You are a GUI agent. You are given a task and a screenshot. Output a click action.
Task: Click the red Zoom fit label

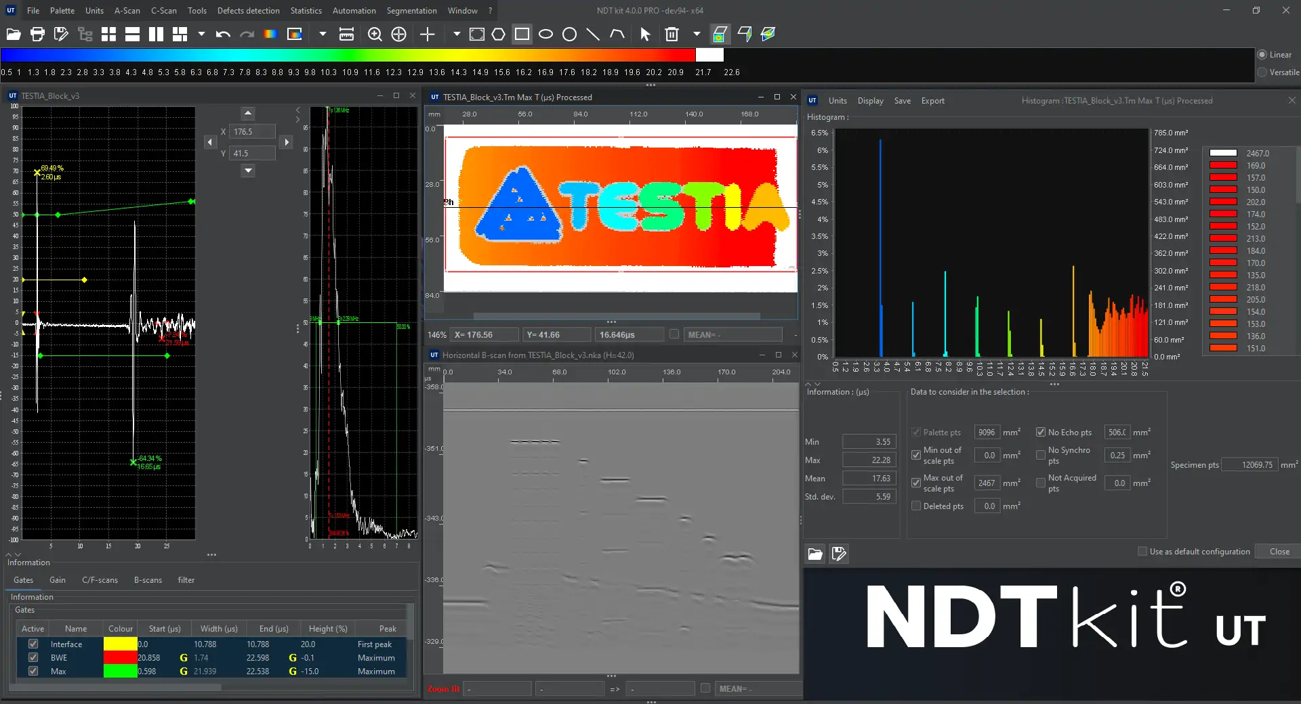click(443, 689)
